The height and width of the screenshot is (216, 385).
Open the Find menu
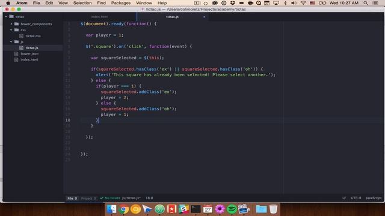(101, 3)
